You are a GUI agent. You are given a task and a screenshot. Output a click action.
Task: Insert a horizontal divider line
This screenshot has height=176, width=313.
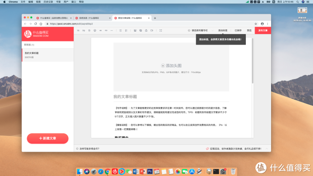111,30
